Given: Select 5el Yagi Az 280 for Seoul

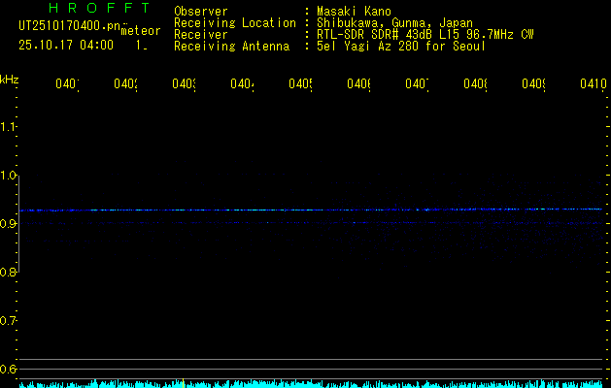Looking at the screenshot, I should 401,47.
